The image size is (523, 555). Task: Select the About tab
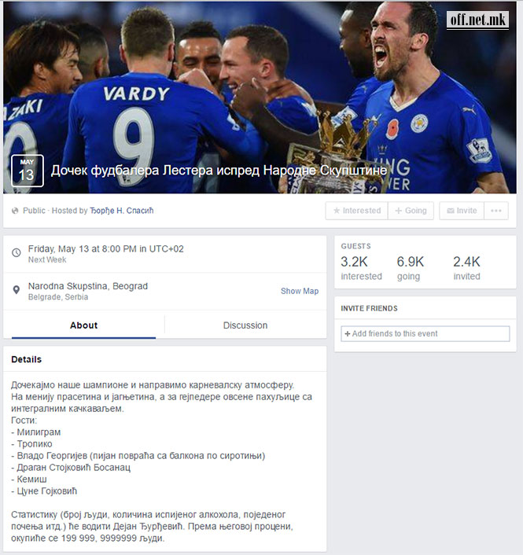click(x=83, y=326)
